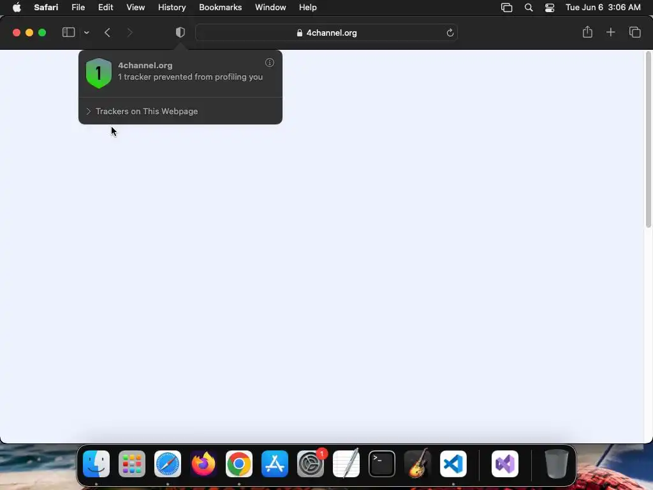The height and width of the screenshot is (490, 653).
Task: Click the green shield tracker count badge
Action: click(x=99, y=73)
